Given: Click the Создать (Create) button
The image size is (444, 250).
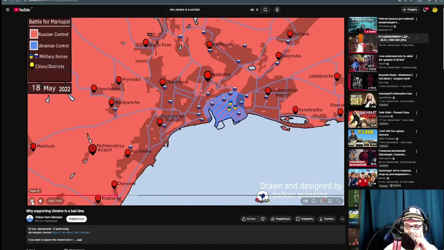Looking at the screenshot, I should coord(410,10).
